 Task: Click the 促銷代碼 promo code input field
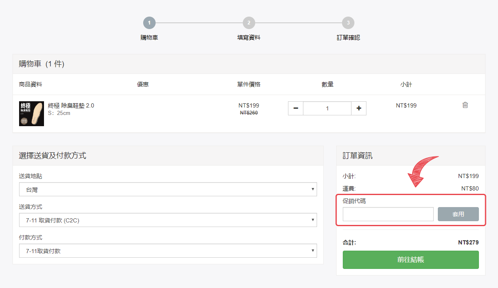(388, 214)
